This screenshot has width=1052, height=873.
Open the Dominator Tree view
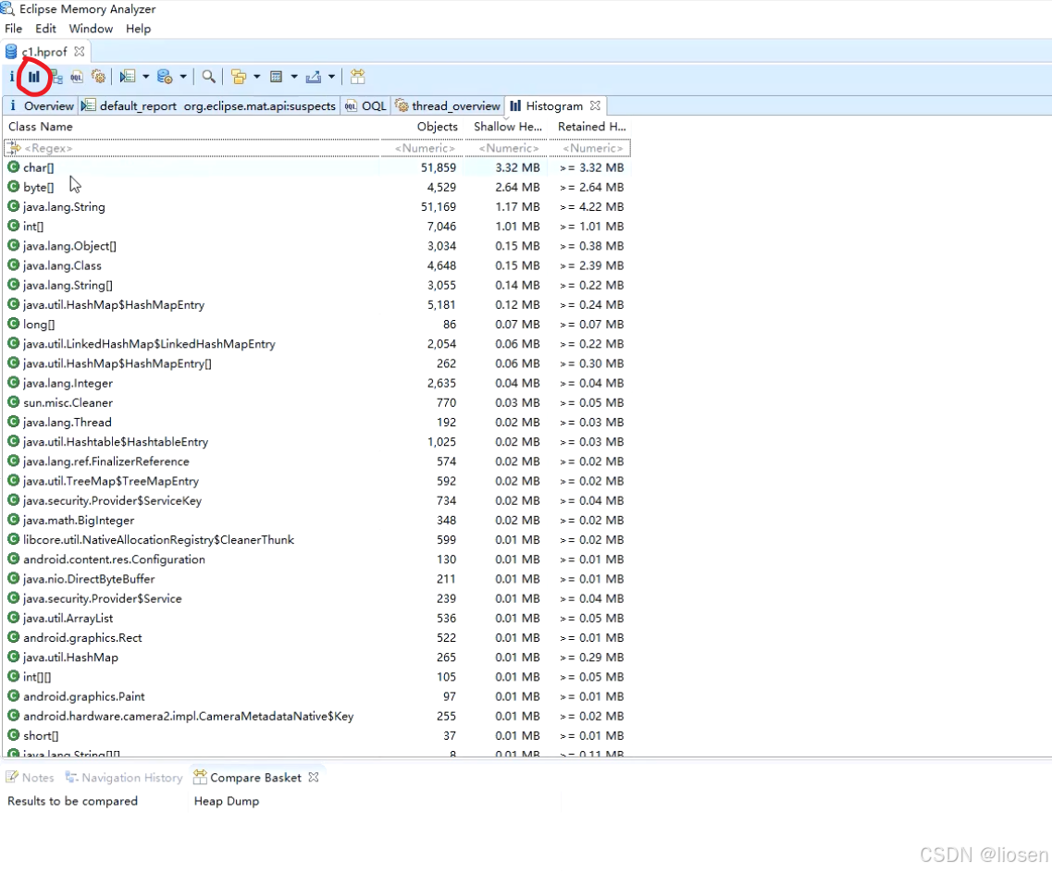point(56,77)
